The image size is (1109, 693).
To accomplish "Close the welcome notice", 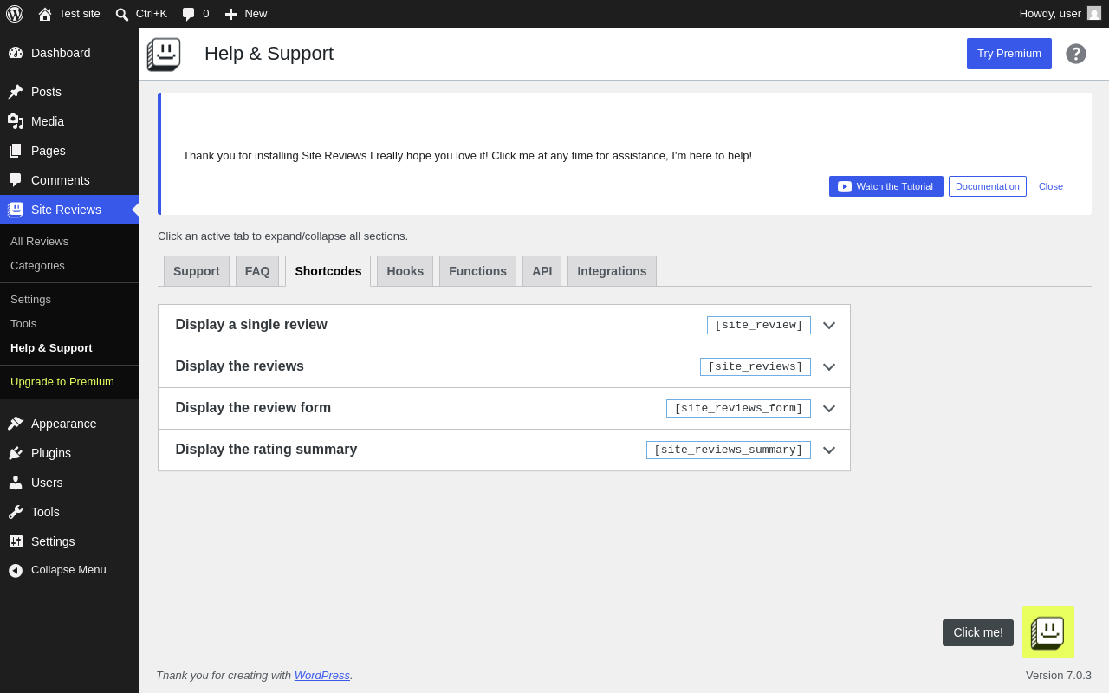I will pos(1051,186).
